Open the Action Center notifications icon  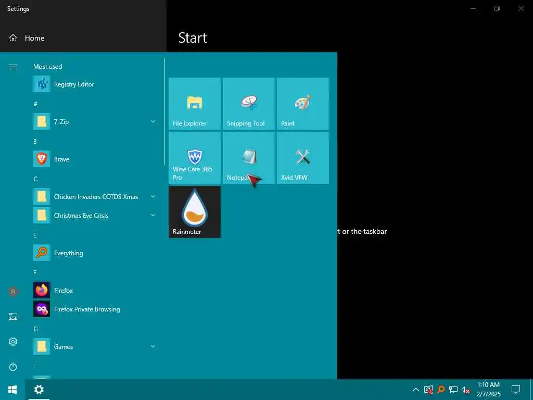click(516, 390)
